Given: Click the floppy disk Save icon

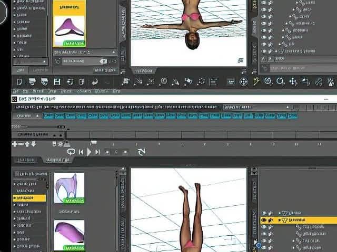Looking at the screenshot, I should [x=57, y=82].
